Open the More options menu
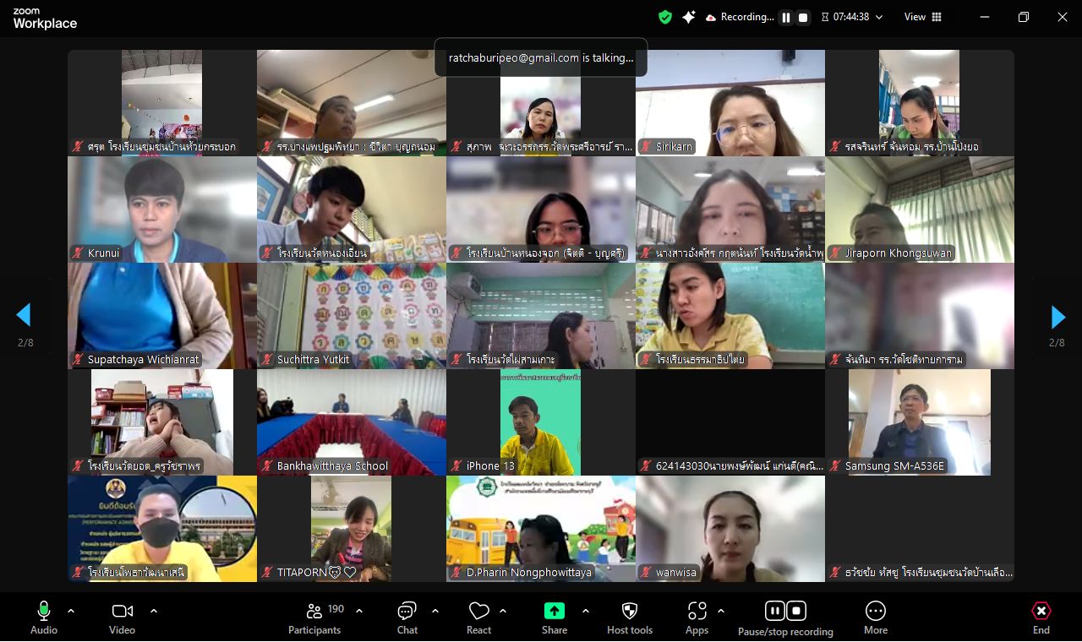The width and height of the screenshot is (1082, 642). 876,618
